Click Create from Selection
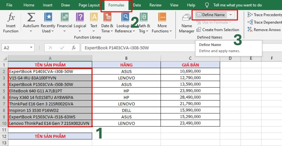Viewport: 282px width, 146px height. (x=218, y=30)
